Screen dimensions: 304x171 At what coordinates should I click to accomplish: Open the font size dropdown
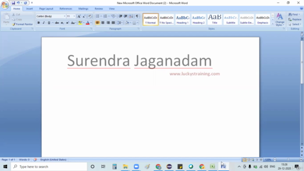tap(74, 16)
